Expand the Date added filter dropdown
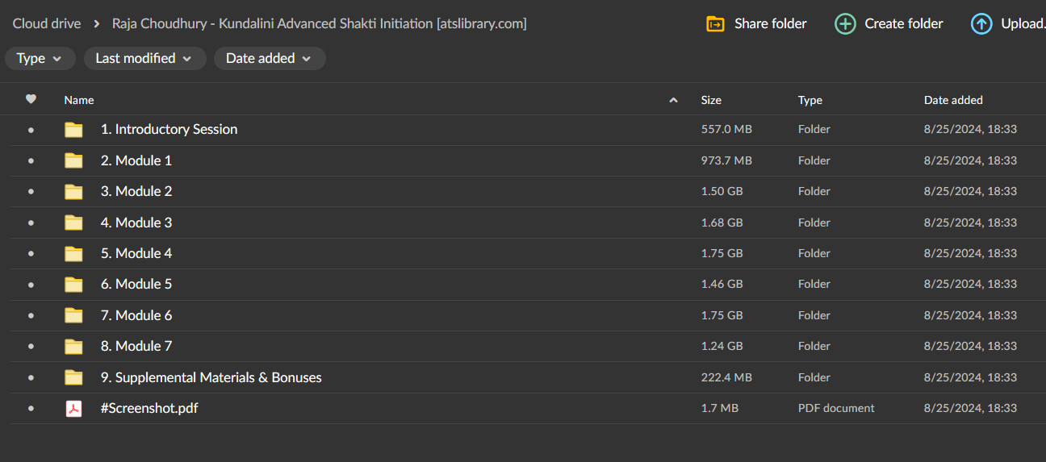 (x=270, y=58)
